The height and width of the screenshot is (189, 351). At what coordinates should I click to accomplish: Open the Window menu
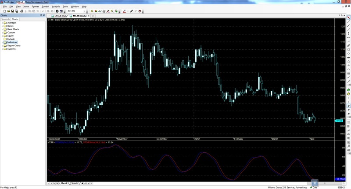[x=75, y=7]
